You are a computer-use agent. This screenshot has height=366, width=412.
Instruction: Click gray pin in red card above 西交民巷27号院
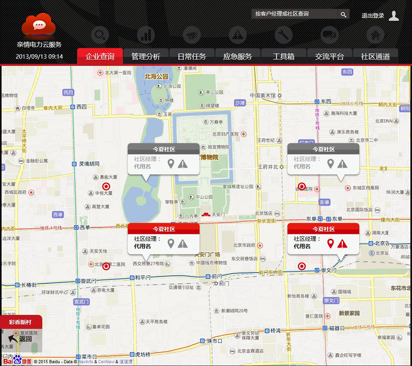(171, 244)
